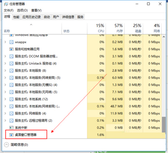Click the 本地服务 (8) gear icon
This screenshot has width=168, height=153.
(11, 71)
